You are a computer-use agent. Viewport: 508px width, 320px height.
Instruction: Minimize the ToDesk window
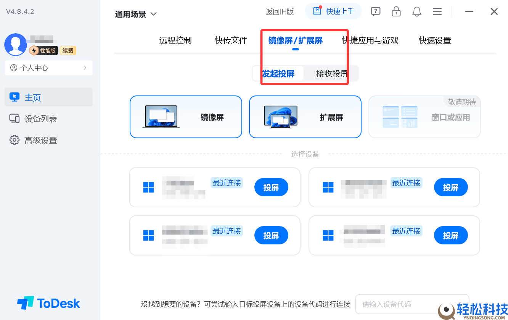(469, 11)
